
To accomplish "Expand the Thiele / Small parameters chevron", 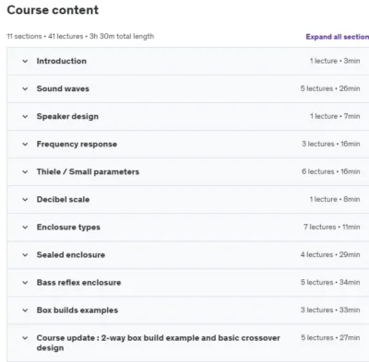I will (x=25, y=171).
